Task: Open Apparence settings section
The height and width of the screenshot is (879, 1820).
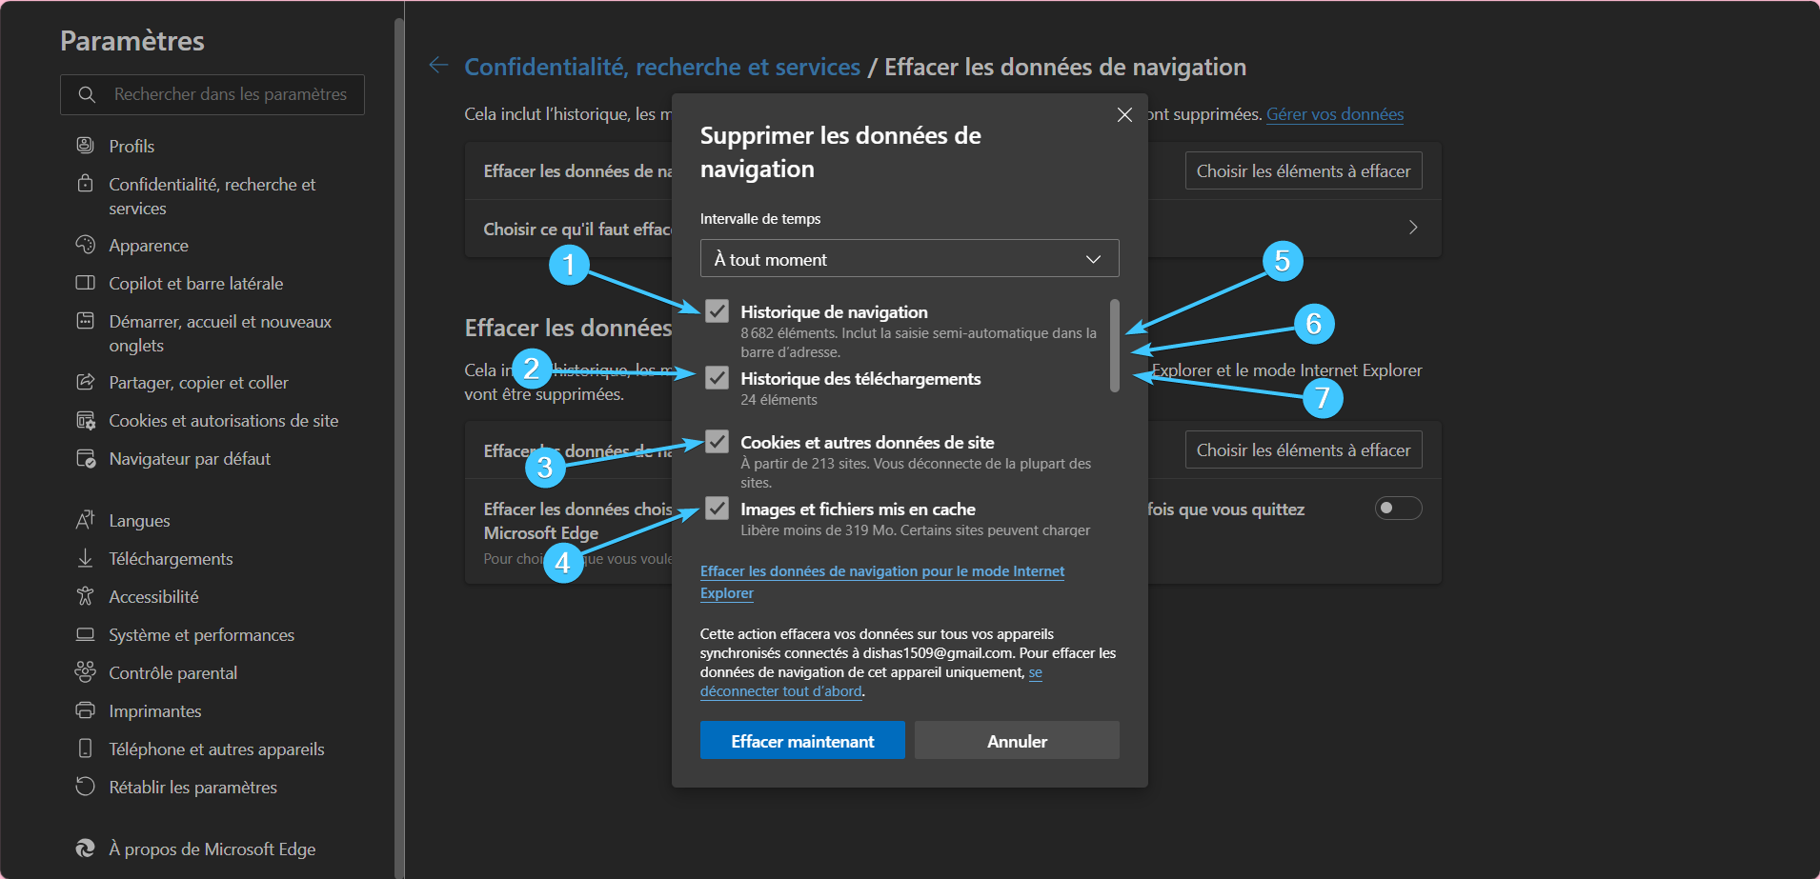Action: click(149, 245)
